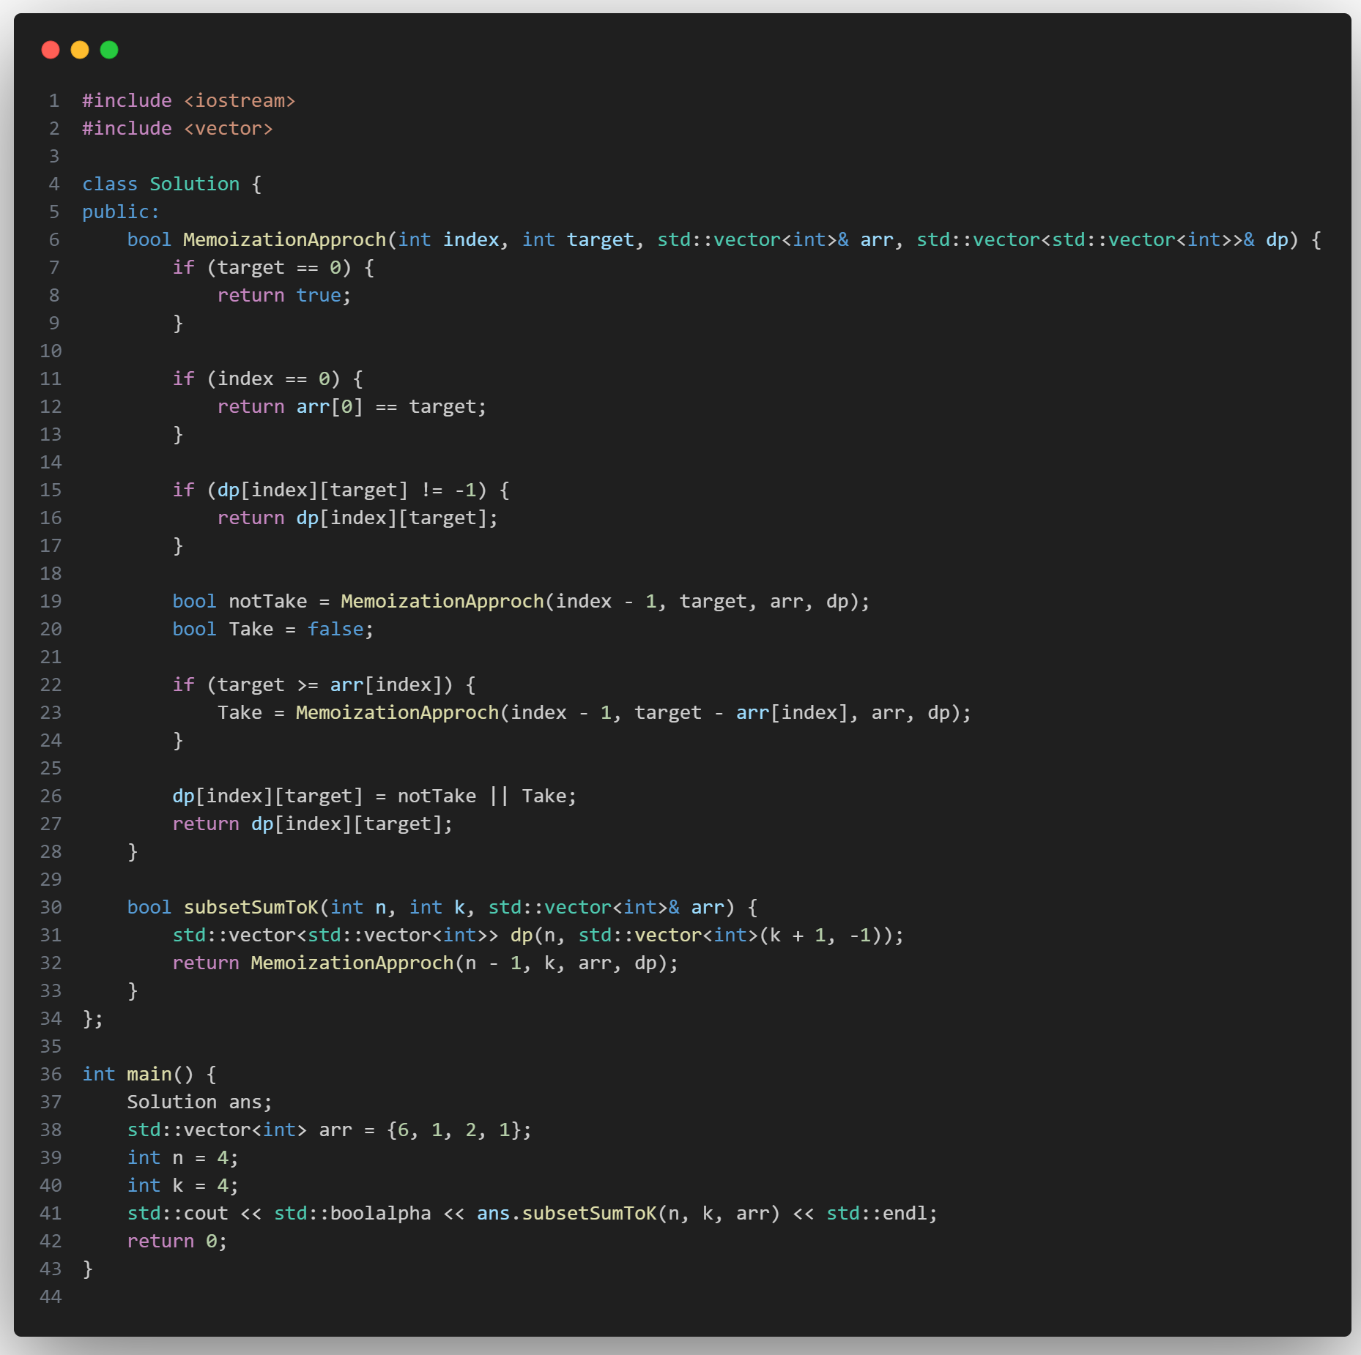This screenshot has height=1355, width=1361.
Task: Click the 'return true' statement on line 8
Action: (x=283, y=296)
